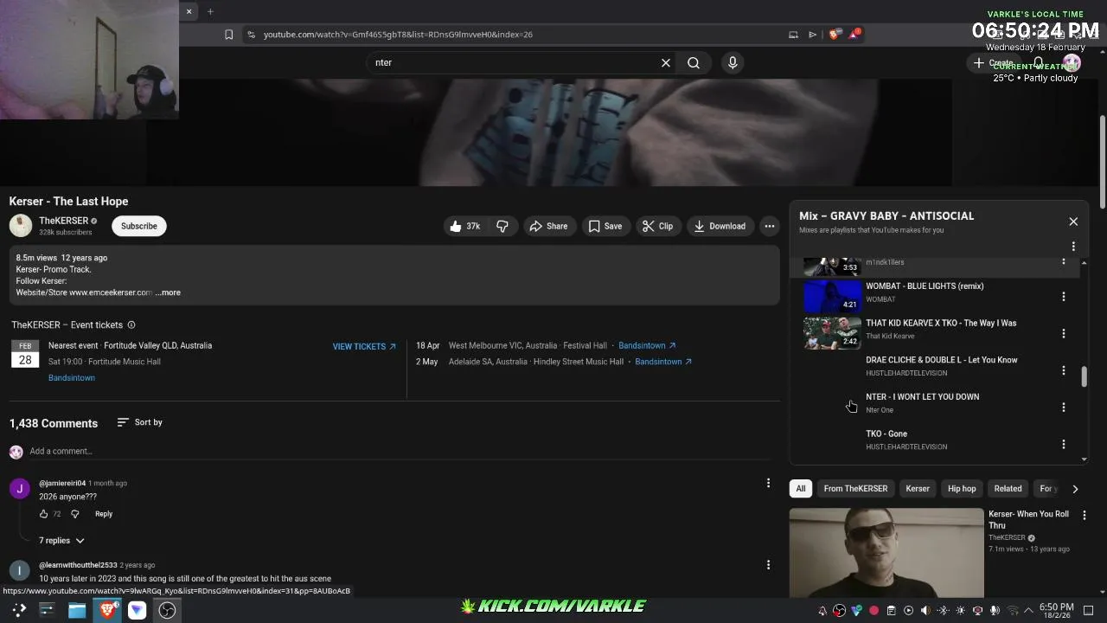Open TheKERSER channel avatar
1107x623 pixels.
(21, 226)
